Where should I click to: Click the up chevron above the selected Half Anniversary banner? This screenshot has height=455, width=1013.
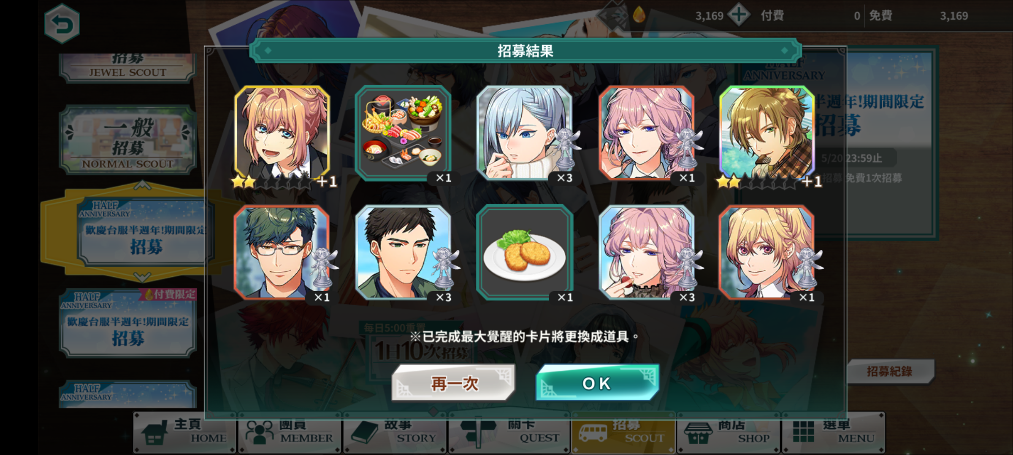click(x=142, y=185)
